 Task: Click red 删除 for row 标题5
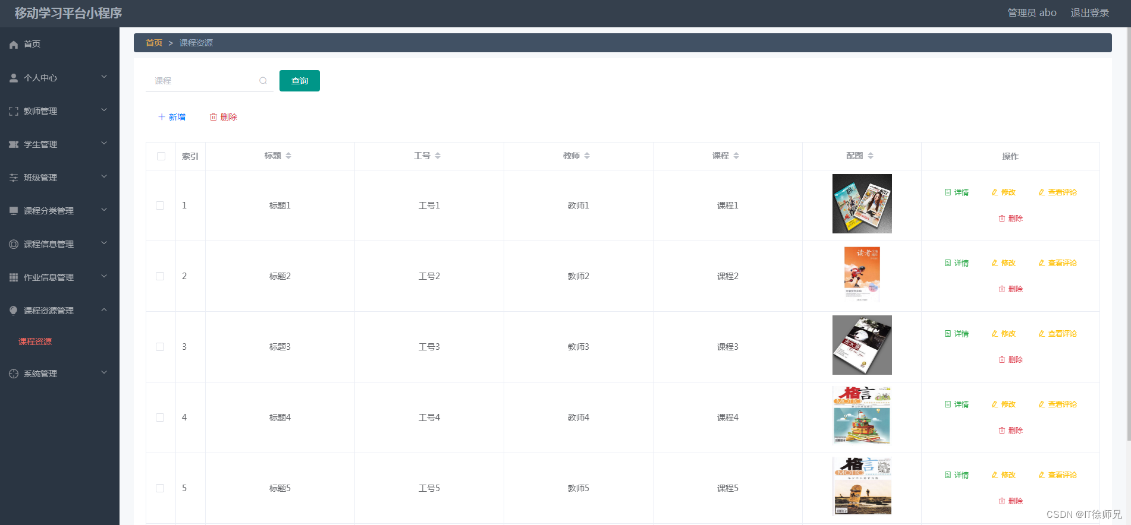point(1011,501)
